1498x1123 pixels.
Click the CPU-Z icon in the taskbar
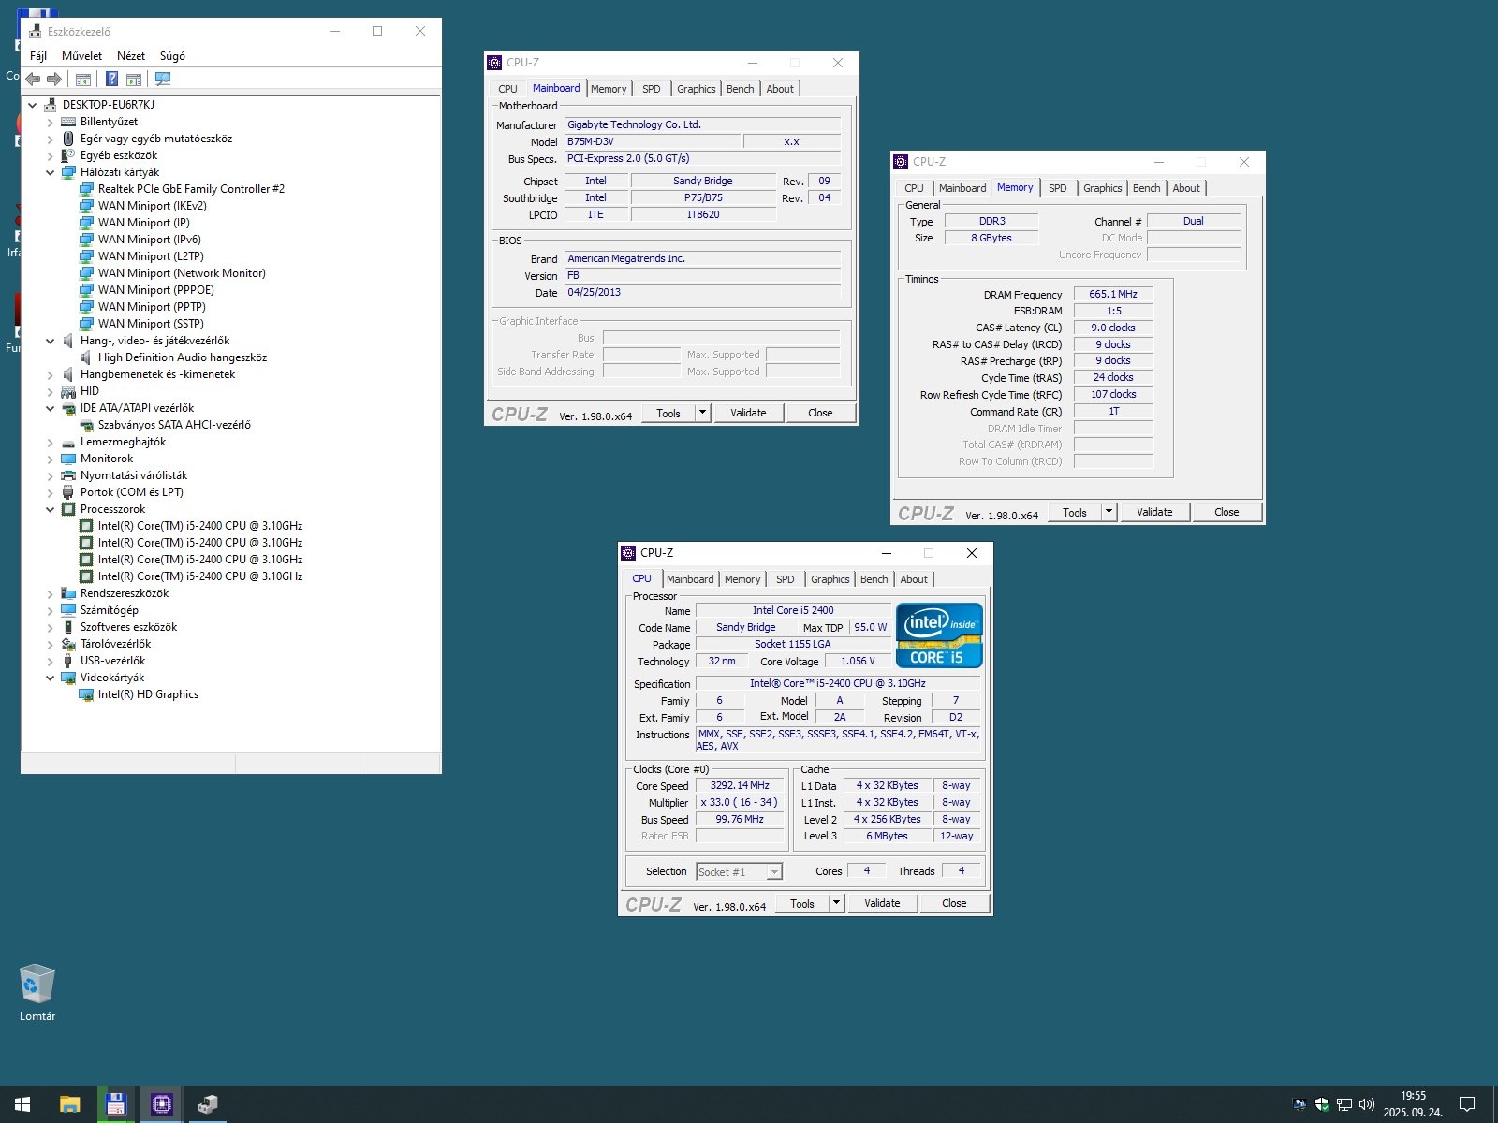coord(161,1104)
